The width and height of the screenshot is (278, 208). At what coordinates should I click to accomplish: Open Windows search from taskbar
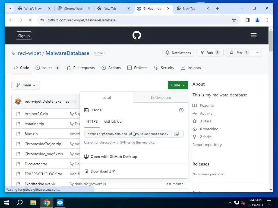point(20,203)
